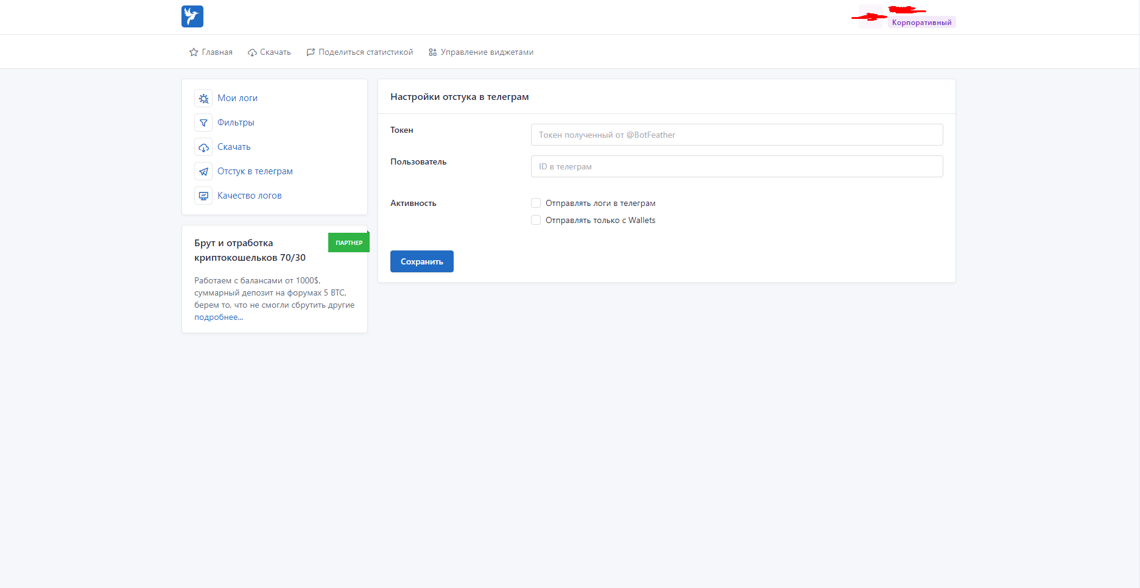
Task: Click the funnel icon for Фильтры
Action: click(203, 122)
